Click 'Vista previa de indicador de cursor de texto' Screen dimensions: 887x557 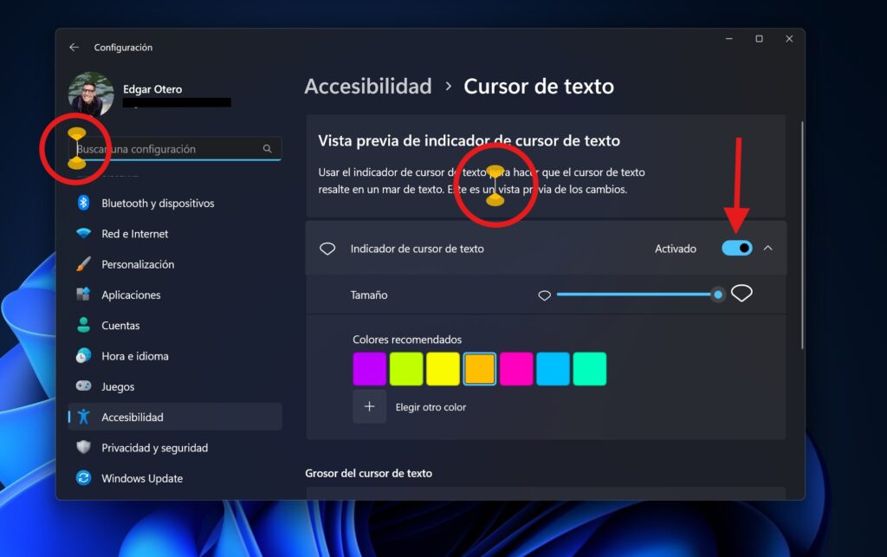coord(469,141)
